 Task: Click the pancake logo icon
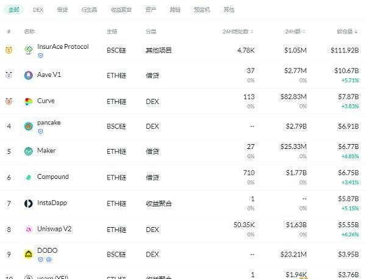click(x=29, y=126)
